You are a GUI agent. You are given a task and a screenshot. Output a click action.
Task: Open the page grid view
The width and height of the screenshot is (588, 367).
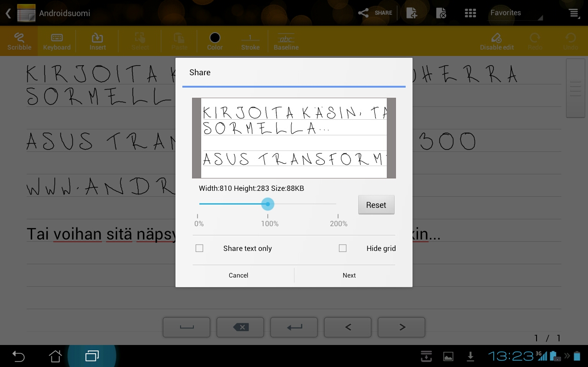coord(470,13)
